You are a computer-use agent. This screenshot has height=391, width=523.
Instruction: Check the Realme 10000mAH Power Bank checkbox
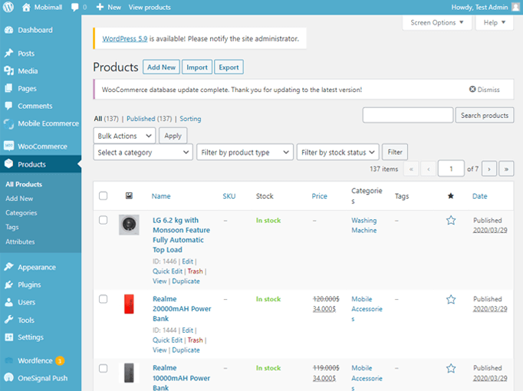coord(104,368)
